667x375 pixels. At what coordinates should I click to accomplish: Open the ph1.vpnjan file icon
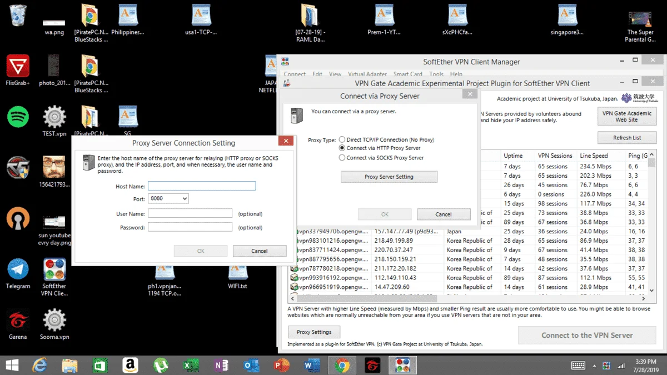pyautogui.click(x=165, y=281)
